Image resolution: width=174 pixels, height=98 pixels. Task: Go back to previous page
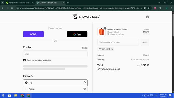coord(3,8)
